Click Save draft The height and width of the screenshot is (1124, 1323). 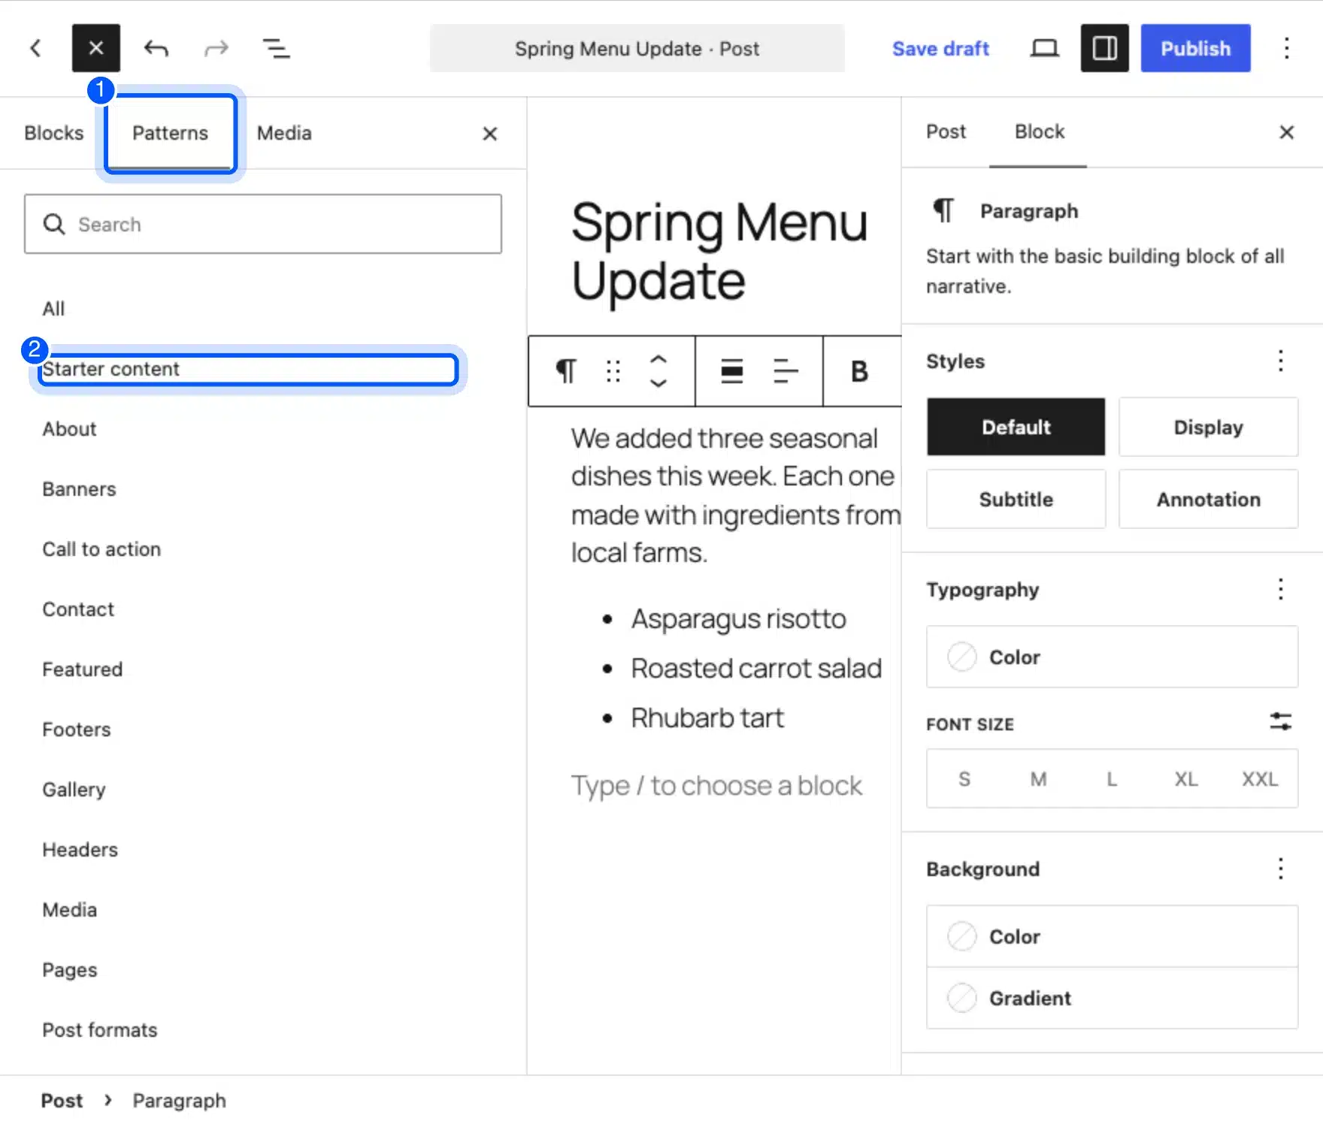(x=940, y=48)
